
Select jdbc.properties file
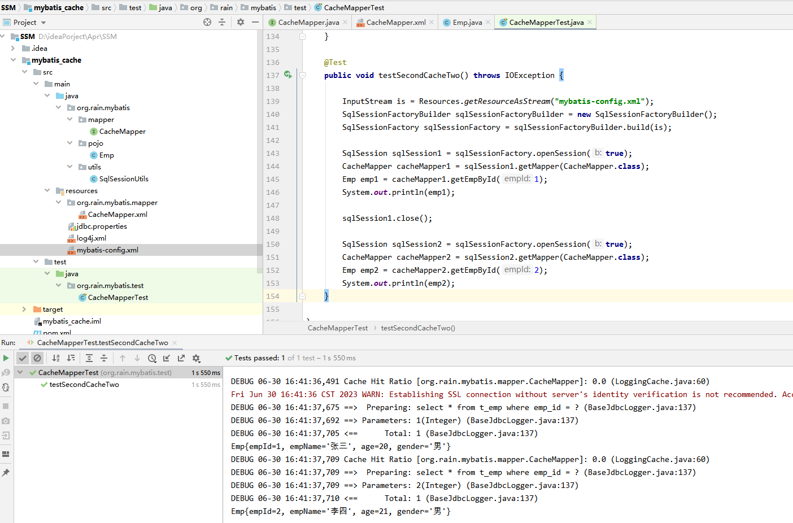(x=101, y=226)
